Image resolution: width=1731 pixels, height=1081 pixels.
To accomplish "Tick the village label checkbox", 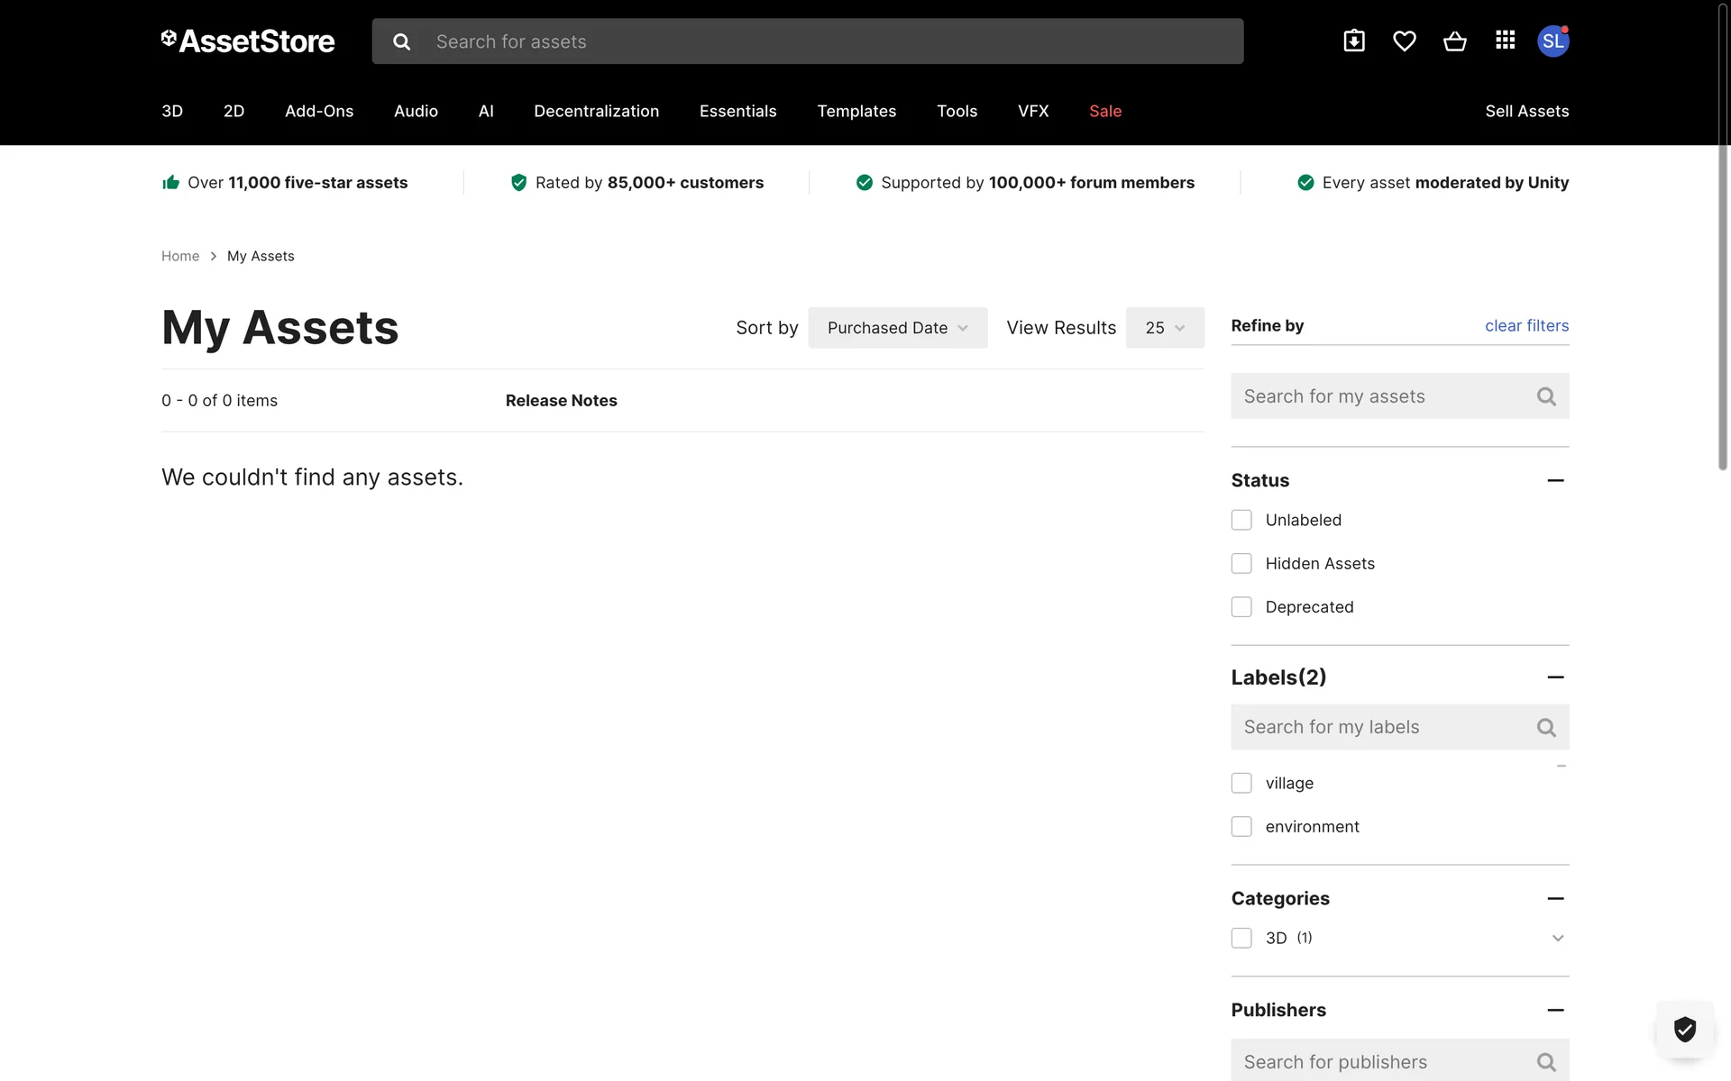I will (1241, 783).
